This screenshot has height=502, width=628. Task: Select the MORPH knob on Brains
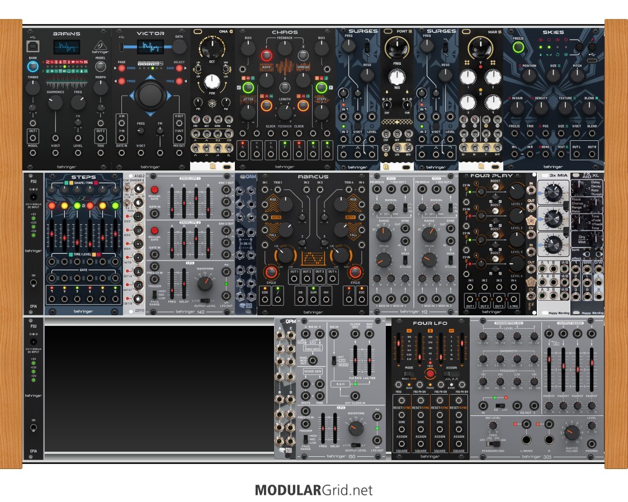pos(101,87)
